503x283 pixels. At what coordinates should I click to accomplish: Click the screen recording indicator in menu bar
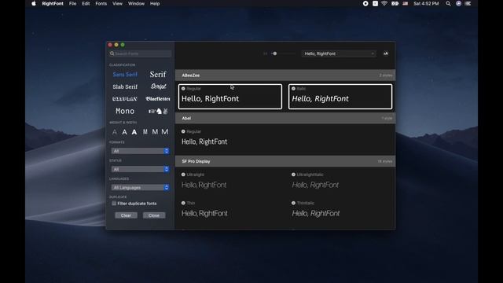(x=365, y=3)
